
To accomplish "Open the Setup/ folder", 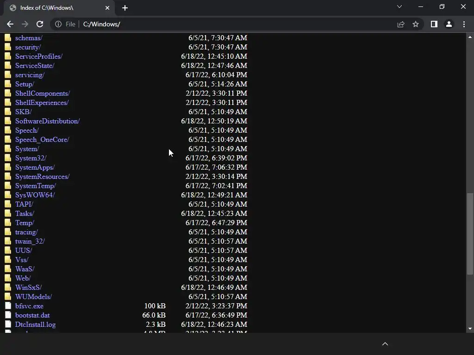I will click(x=25, y=84).
